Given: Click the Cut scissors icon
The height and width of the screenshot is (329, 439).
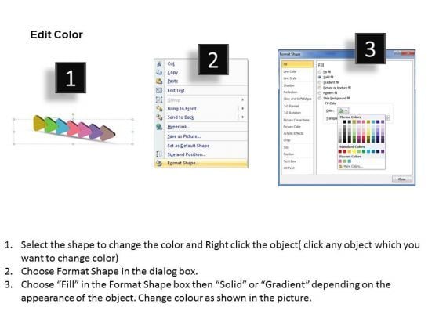Looking at the screenshot, I should (x=159, y=63).
